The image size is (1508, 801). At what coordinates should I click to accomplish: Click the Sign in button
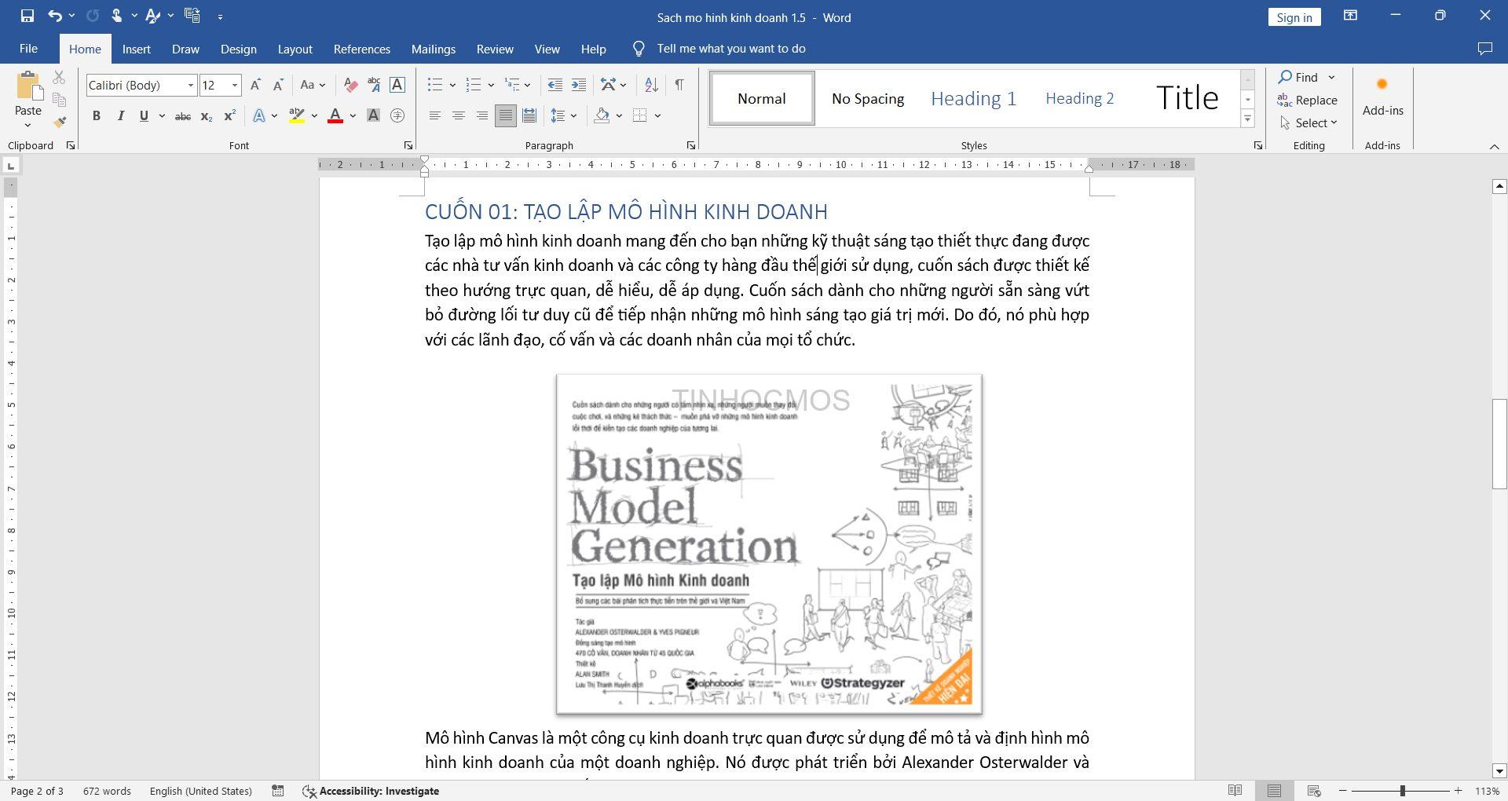(x=1294, y=17)
